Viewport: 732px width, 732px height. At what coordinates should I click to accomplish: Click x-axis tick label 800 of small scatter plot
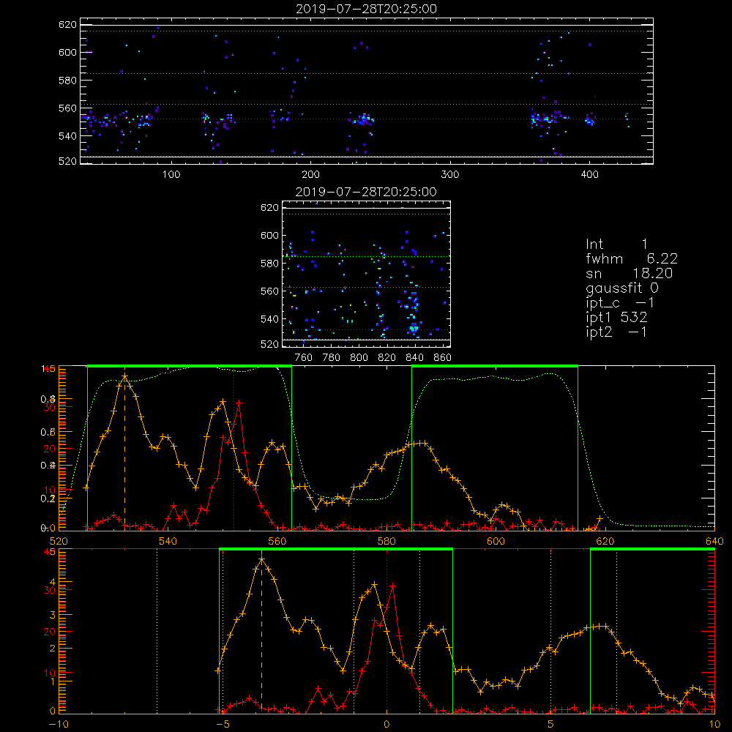click(359, 358)
